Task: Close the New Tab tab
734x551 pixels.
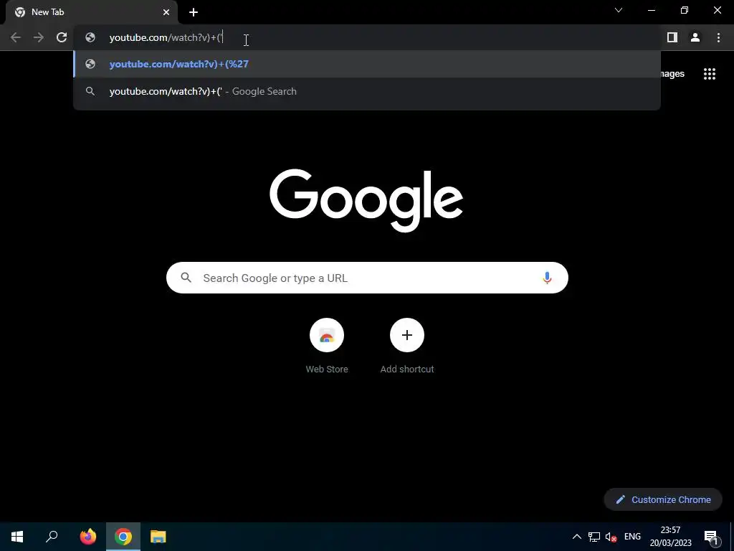Action: point(166,12)
